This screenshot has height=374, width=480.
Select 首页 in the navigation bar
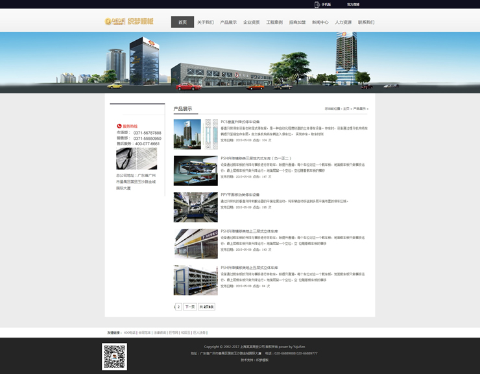point(182,22)
